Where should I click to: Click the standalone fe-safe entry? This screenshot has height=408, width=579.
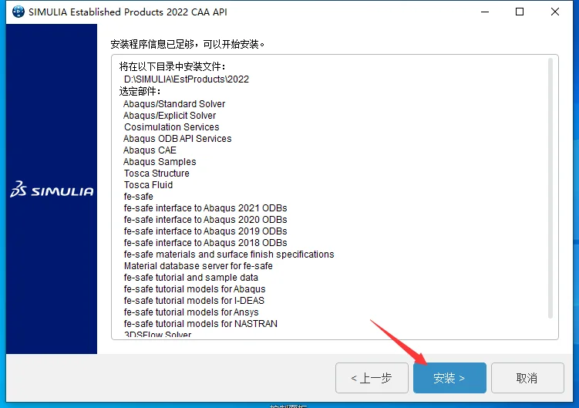[139, 196]
